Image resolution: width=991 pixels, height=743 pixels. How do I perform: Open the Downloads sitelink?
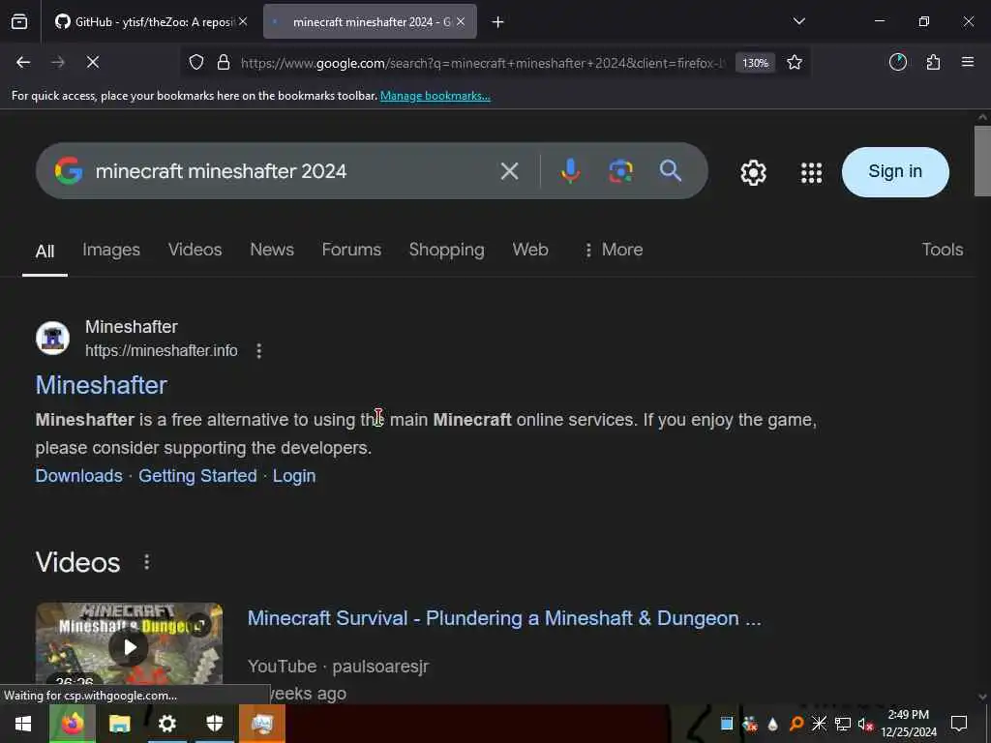(79, 476)
